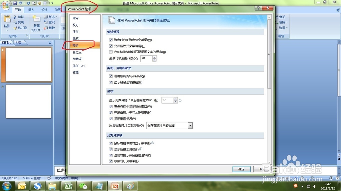The image size is (341, 191).
Task: Select 校对 category in options dialog
Action: [x=76, y=25]
